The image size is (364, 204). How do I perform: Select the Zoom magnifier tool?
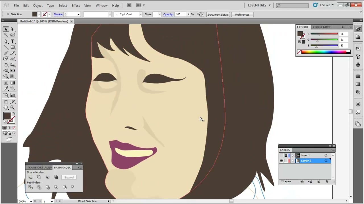click(13, 107)
